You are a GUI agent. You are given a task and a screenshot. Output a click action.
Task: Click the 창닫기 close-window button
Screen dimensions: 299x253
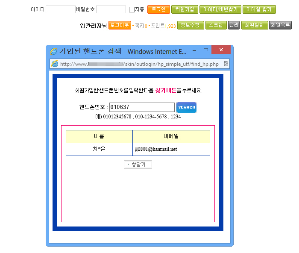[x=138, y=165]
